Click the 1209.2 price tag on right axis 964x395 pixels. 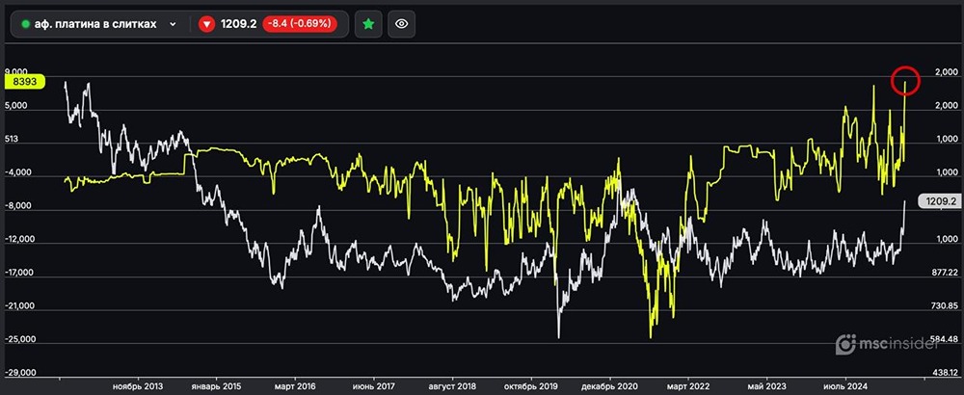(x=938, y=201)
